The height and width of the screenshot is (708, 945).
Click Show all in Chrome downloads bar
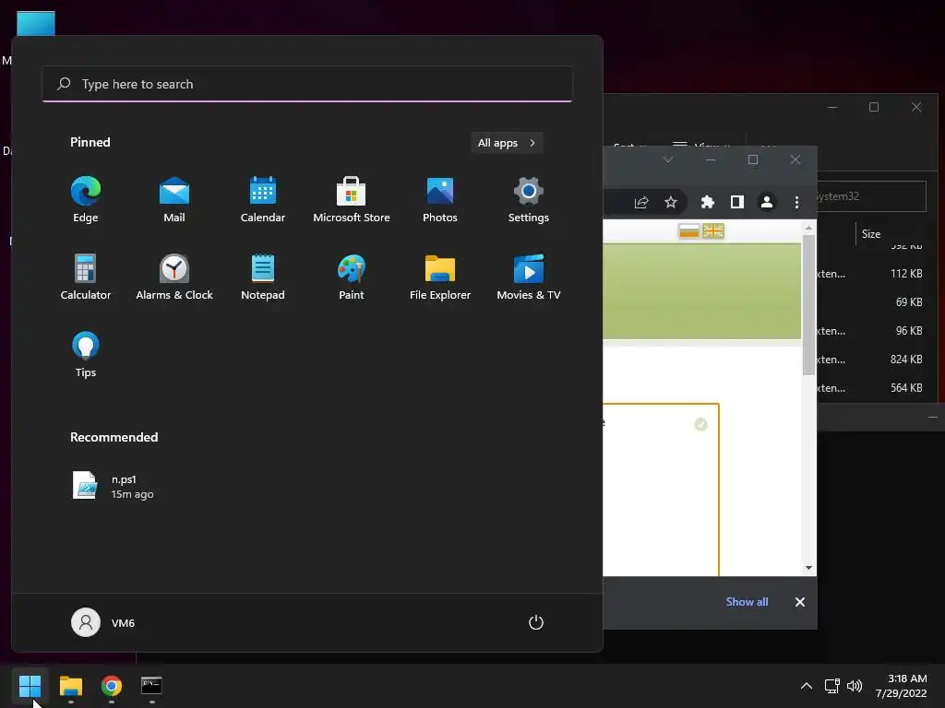pos(747,601)
